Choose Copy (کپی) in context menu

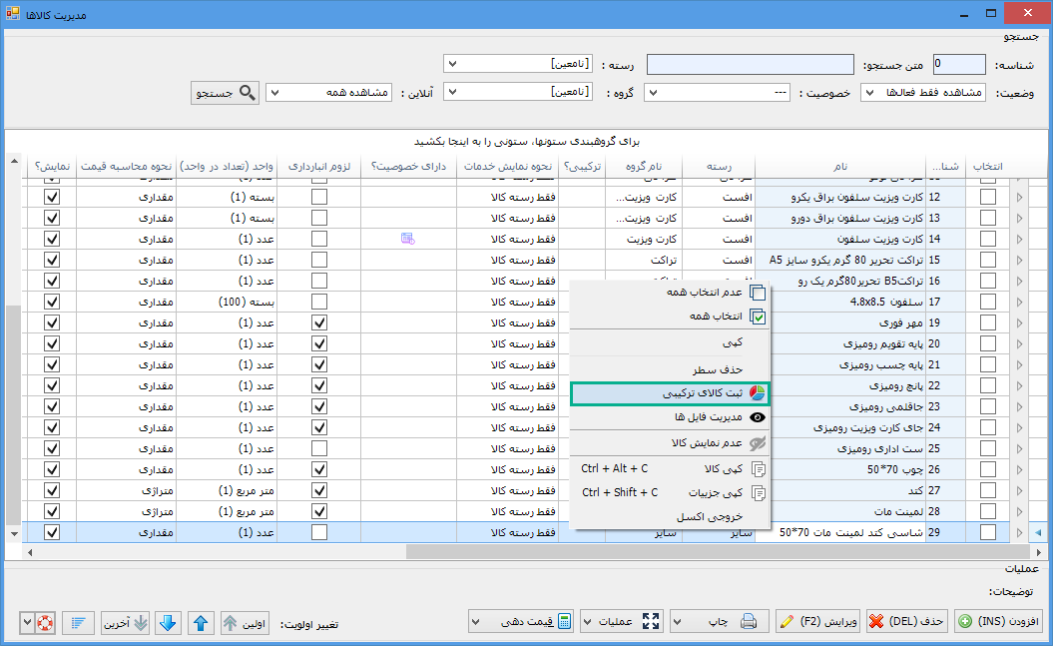pos(670,342)
